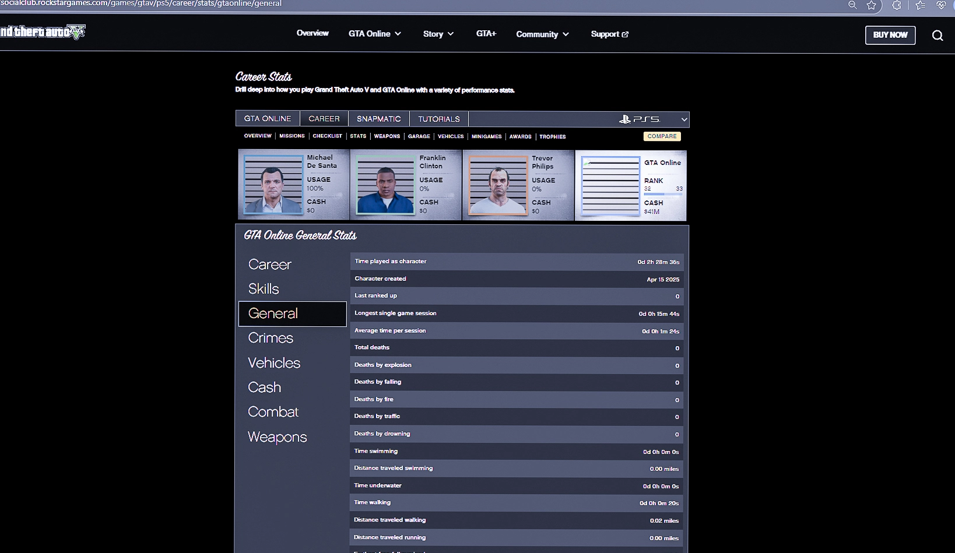Click the browser zoom-out magnifier icon
Image resolution: width=955 pixels, height=553 pixels.
852,5
